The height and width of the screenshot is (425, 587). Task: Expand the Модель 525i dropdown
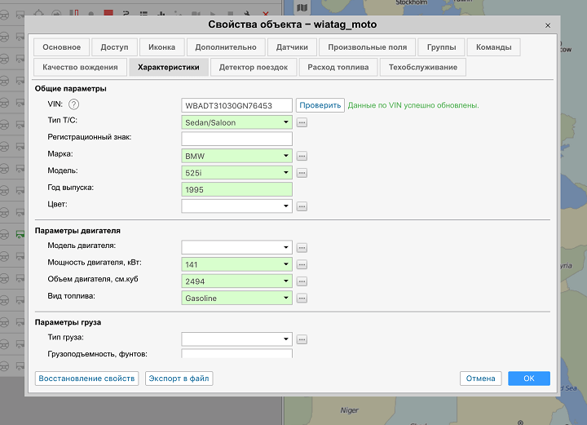(285, 173)
